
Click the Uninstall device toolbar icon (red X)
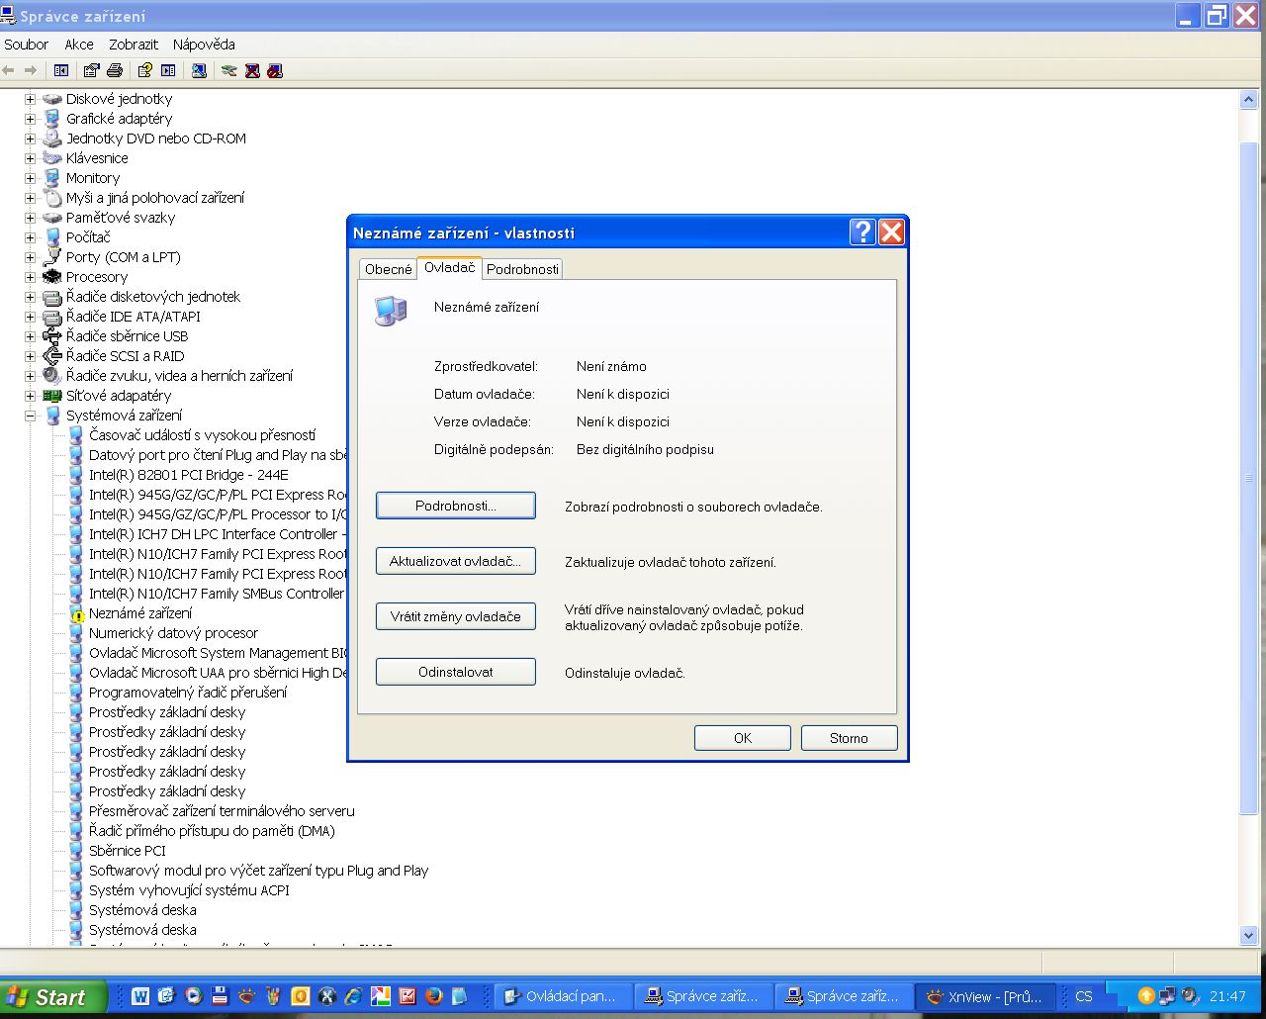click(x=252, y=70)
